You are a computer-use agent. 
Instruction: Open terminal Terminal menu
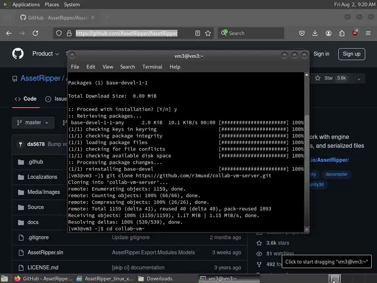(x=152, y=67)
